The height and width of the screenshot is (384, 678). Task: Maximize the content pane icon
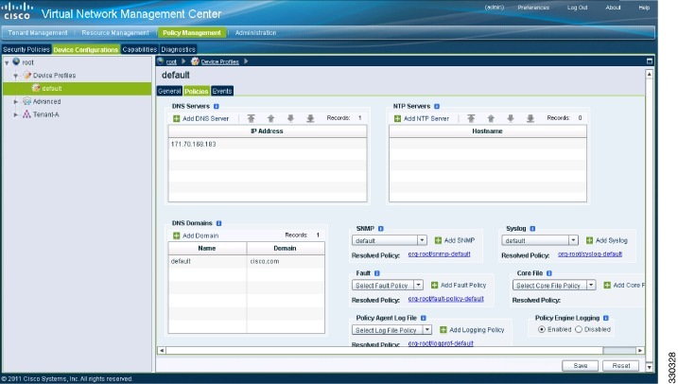(650, 61)
